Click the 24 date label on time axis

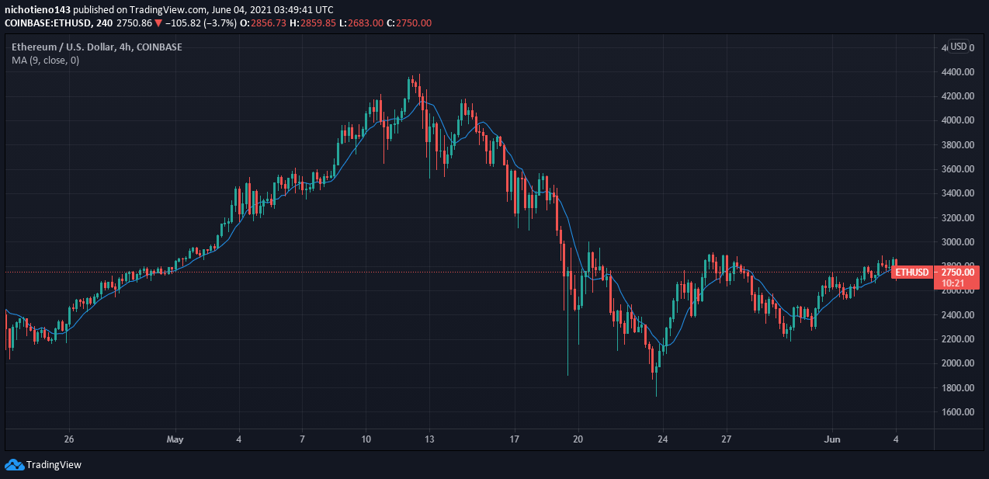tap(662, 439)
